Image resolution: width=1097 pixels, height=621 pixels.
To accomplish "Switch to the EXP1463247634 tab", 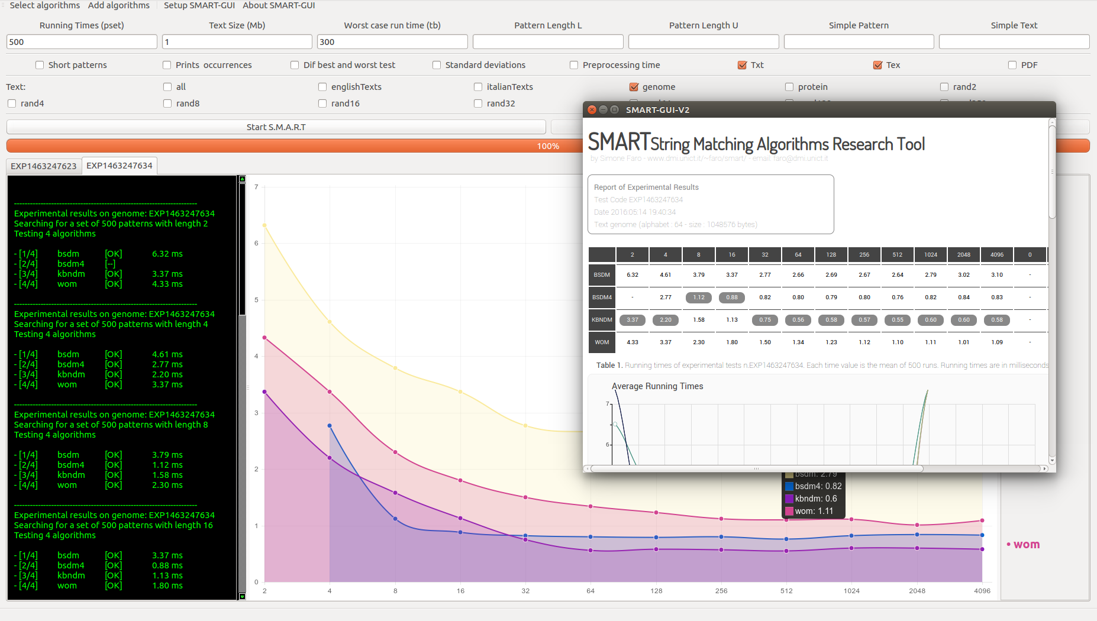I will (x=120, y=166).
